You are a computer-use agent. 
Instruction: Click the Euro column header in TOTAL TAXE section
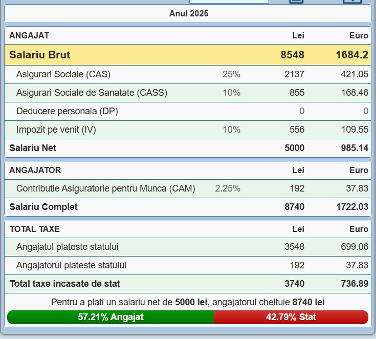pos(359,229)
